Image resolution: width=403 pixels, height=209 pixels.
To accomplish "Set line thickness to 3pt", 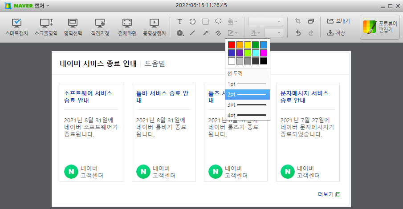I will coord(248,105).
